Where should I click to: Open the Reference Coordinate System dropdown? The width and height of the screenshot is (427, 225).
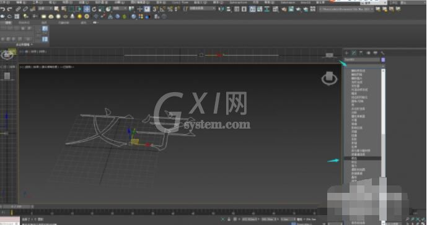[x=120, y=9]
